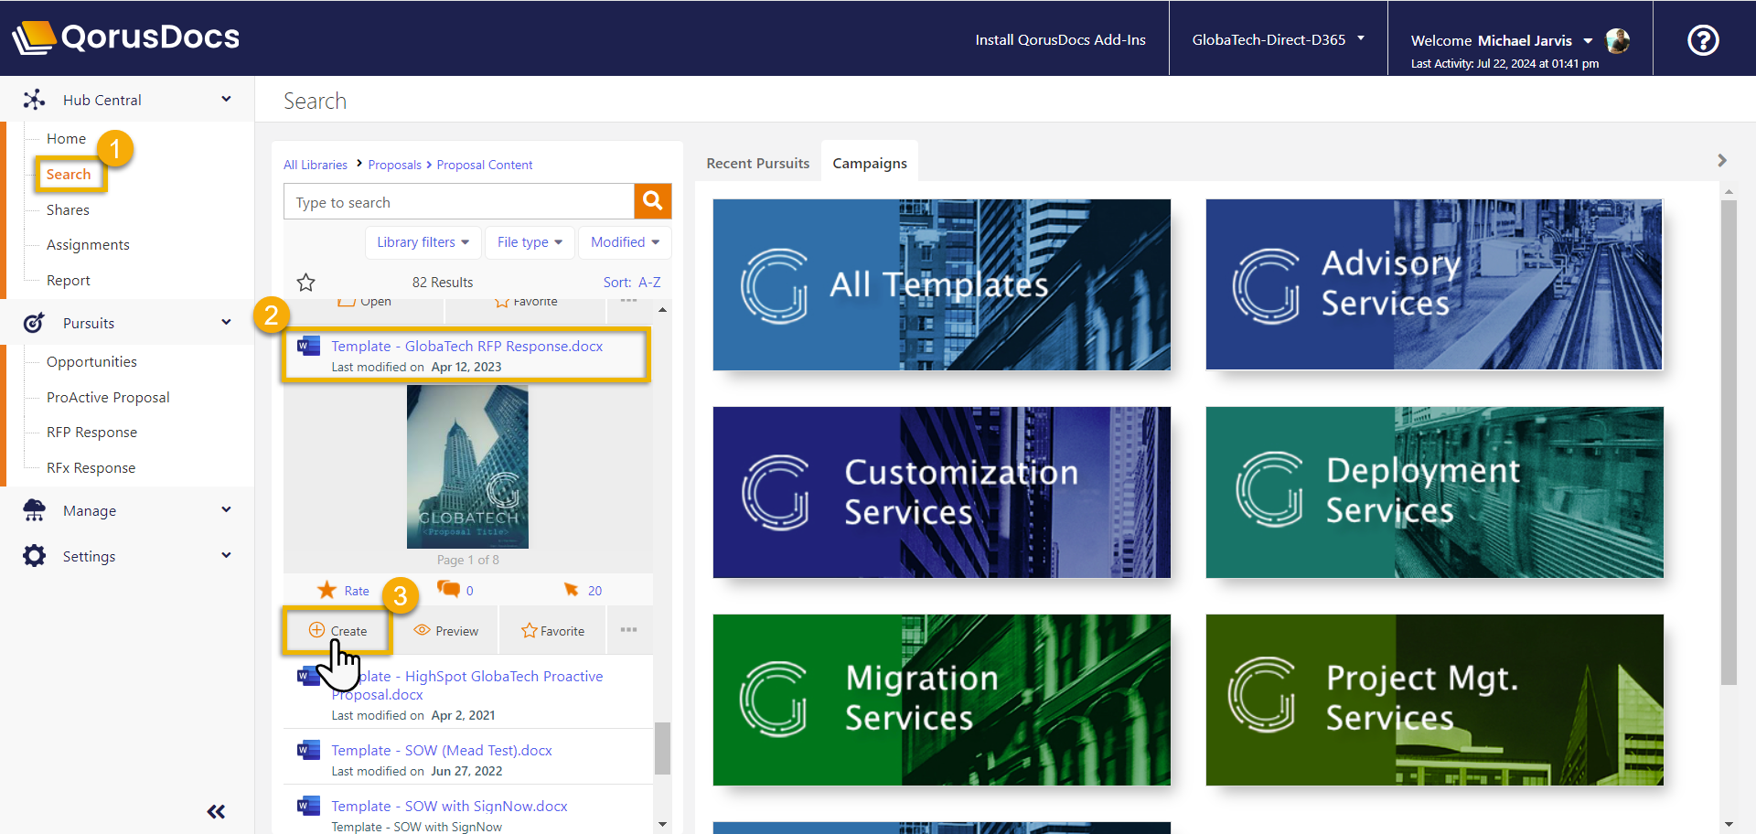Viewport: 1756px width, 834px height.
Task: Open GlobaTech-Direct-D365 tenant dropdown
Action: point(1278,39)
